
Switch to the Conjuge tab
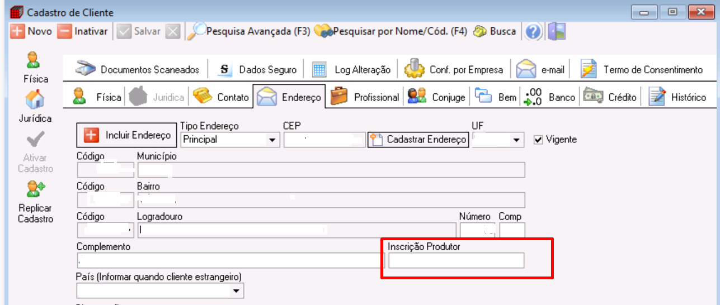[x=436, y=97]
